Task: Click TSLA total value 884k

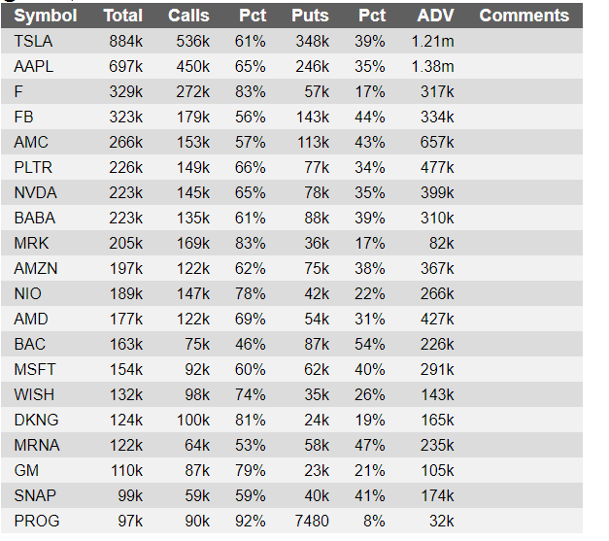Action: click(x=126, y=41)
